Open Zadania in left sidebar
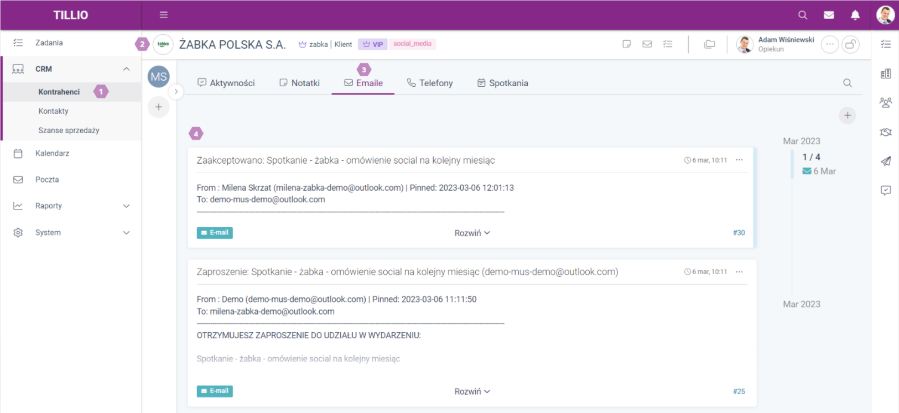Viewport: 899px width, 413px height. (49, 43)
